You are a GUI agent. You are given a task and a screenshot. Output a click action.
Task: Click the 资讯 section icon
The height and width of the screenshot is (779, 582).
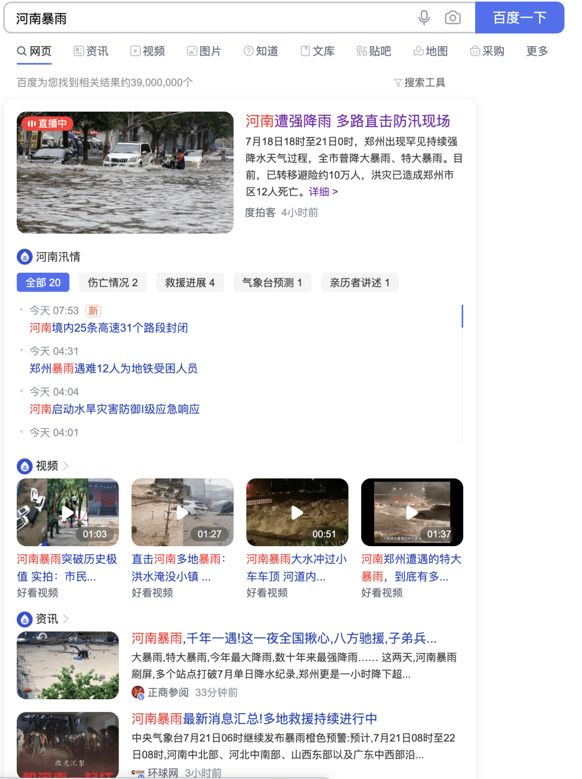pyautogui.click(x=25, y=619)
